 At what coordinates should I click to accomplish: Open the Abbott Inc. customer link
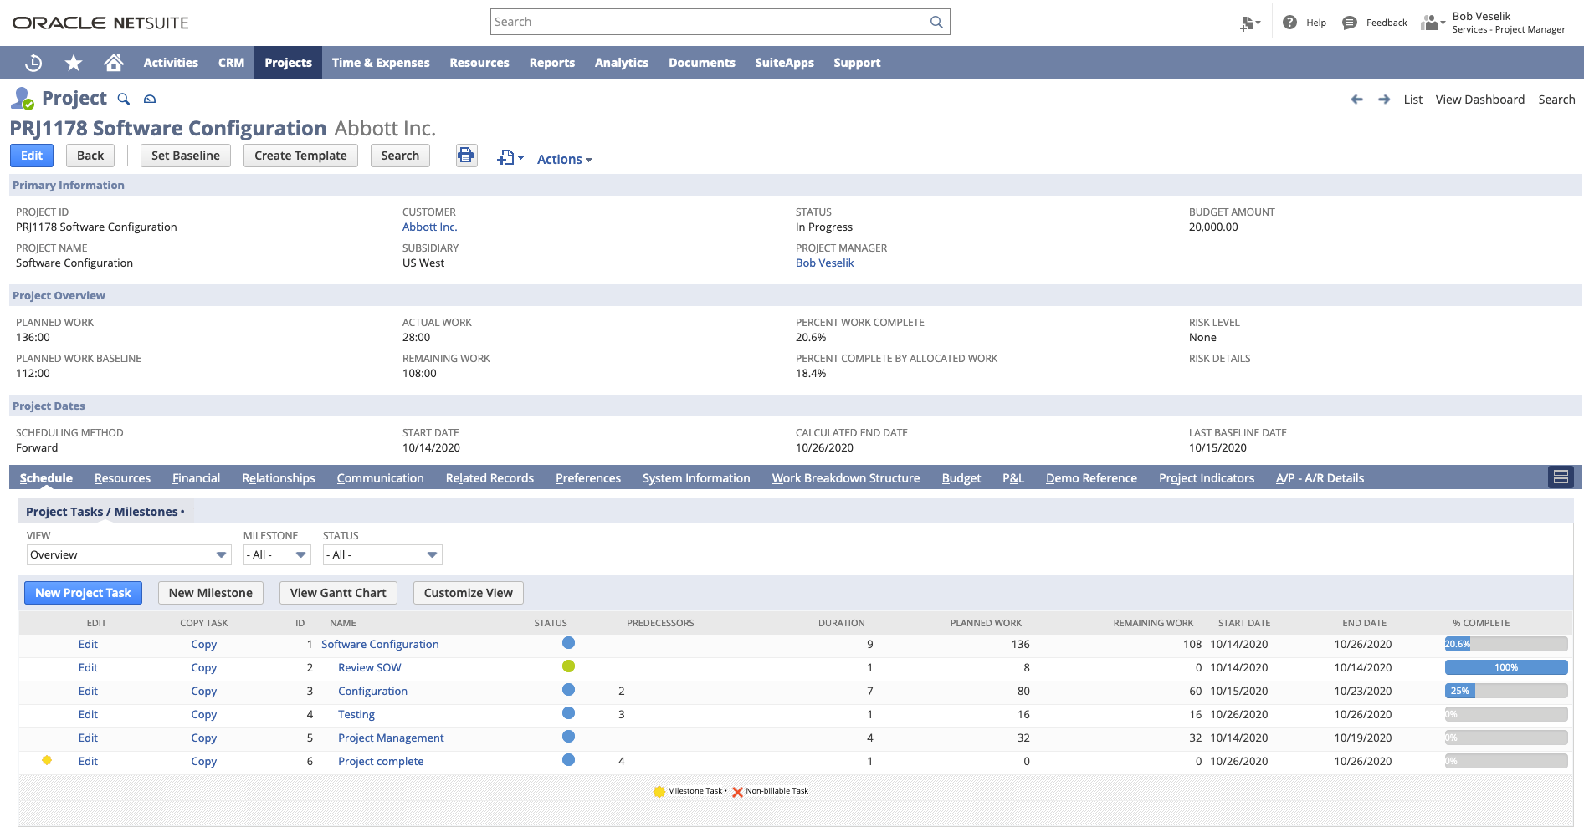click(429, 227)
